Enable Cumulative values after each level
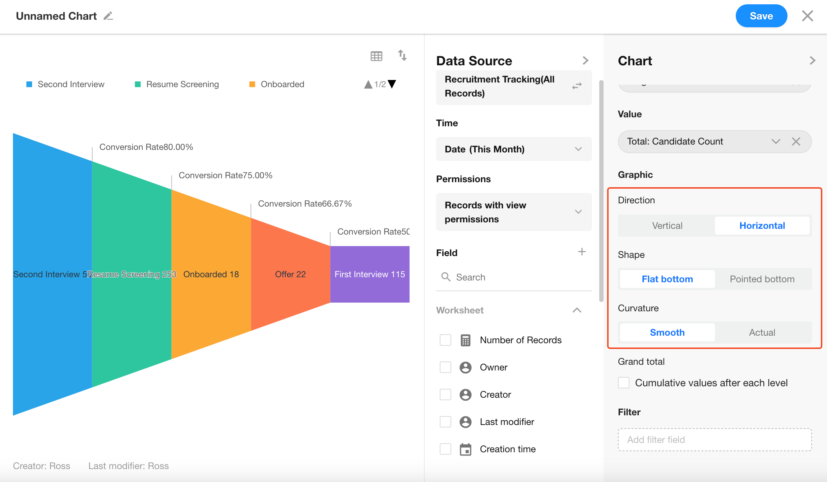827x482 pixels. tap(624, 383)
